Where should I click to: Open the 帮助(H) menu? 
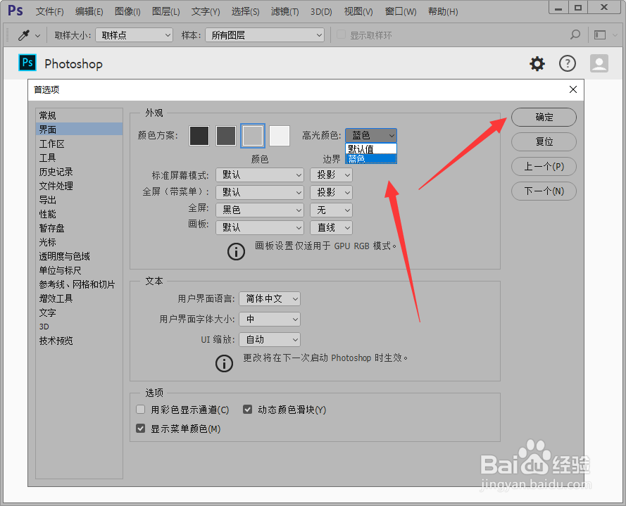(443, 11)
